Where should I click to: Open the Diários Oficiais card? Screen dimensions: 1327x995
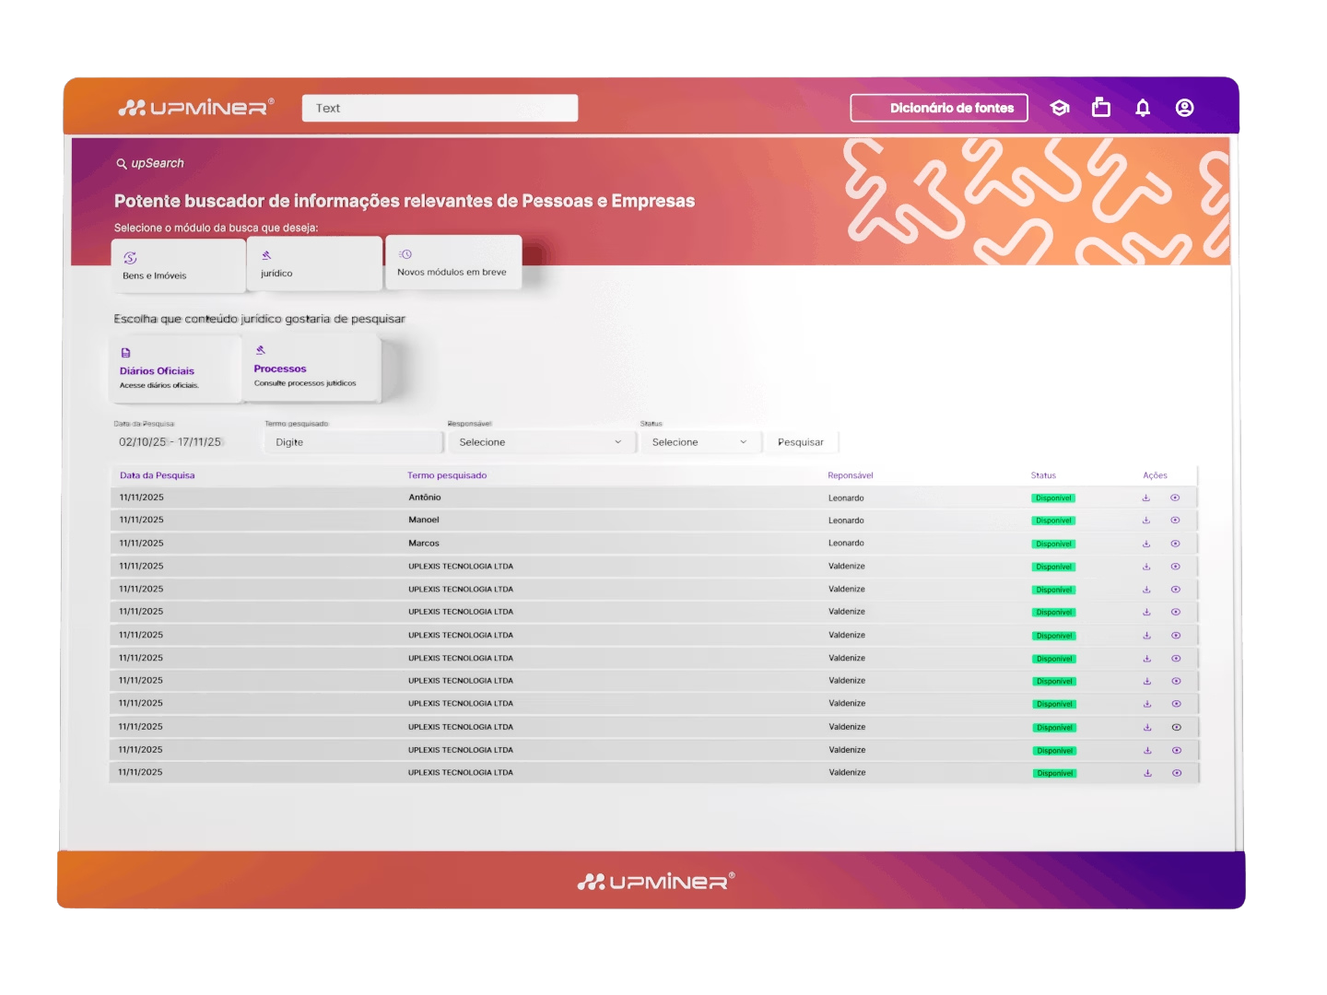(175, 369)
